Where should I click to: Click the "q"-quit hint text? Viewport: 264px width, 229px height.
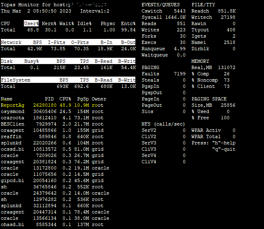(224, 149)
